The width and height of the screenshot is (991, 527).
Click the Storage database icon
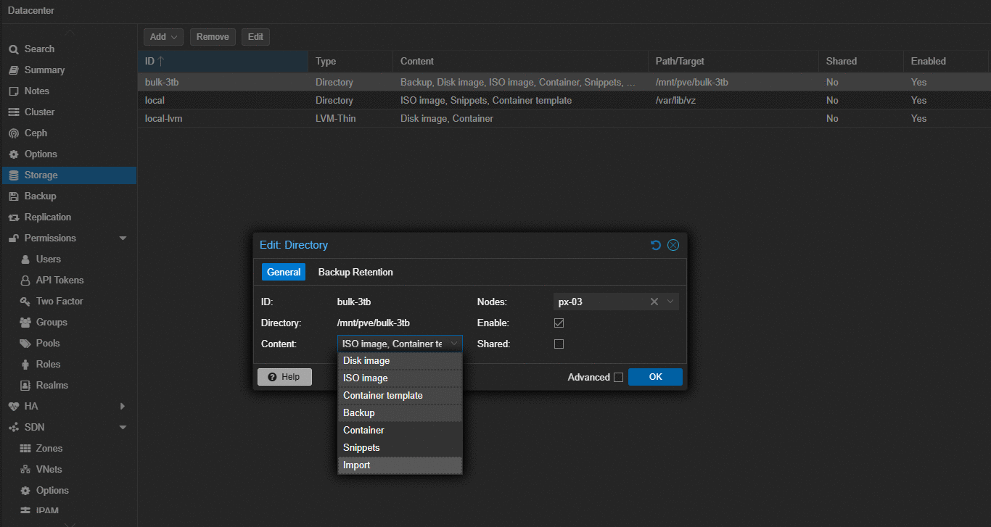pyautogui.click(x=13, y=175)
